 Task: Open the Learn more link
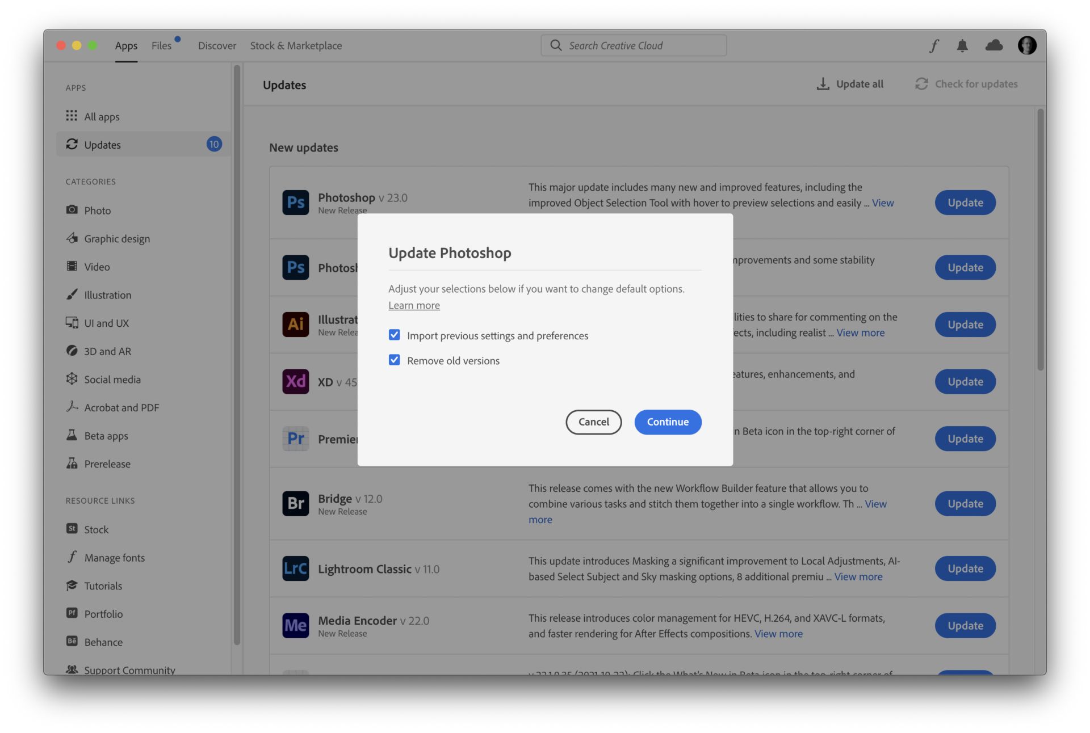[x=414, y=305]
